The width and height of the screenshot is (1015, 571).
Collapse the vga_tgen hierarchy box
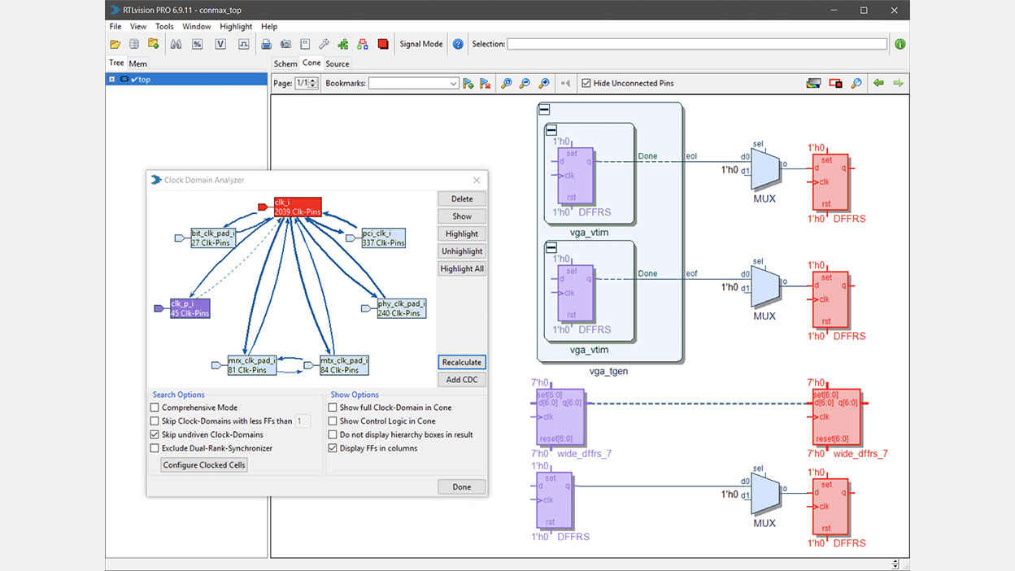(x=544, y=110)
